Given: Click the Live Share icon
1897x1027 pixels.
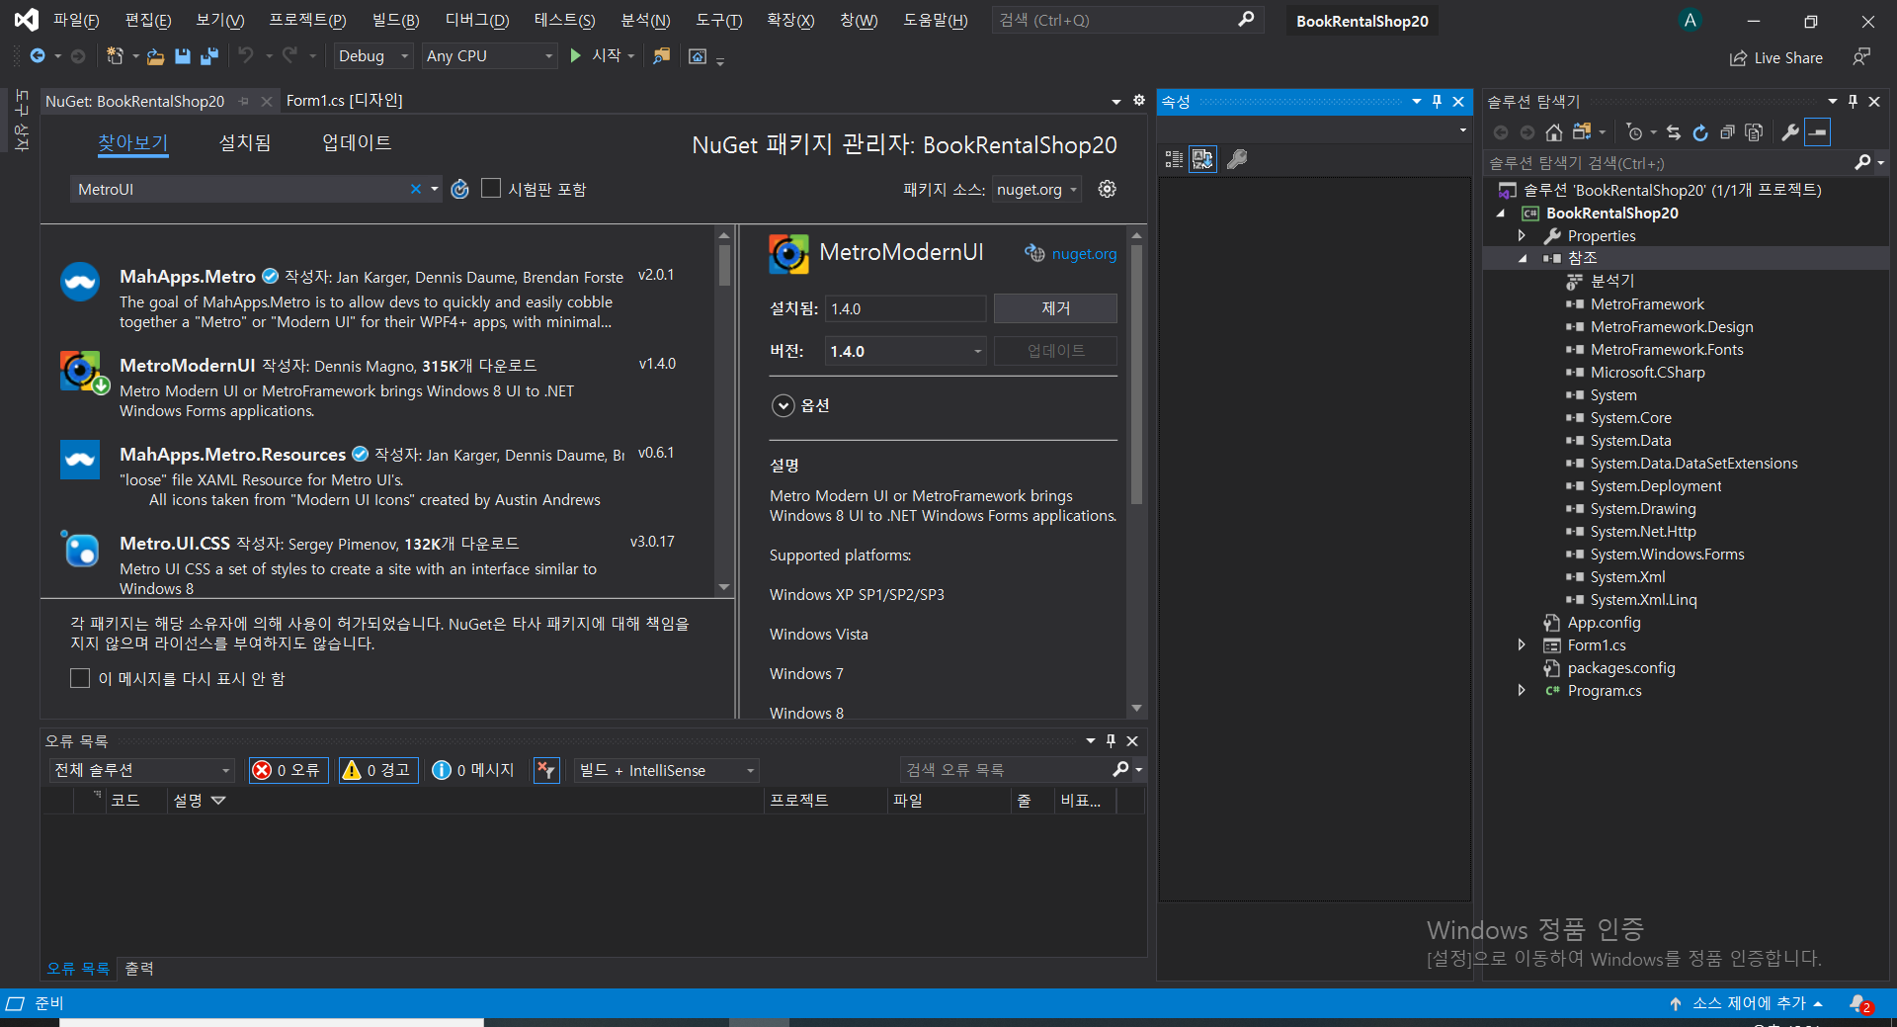Looking at the screenshot, I should tap(1738, 58).
